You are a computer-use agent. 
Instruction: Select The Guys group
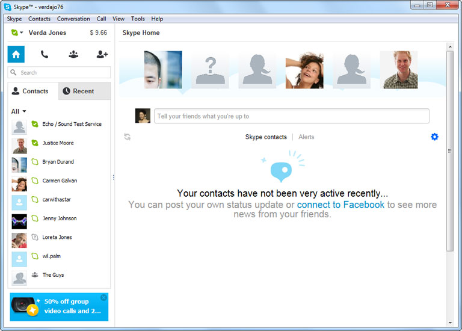pos(59,277)
